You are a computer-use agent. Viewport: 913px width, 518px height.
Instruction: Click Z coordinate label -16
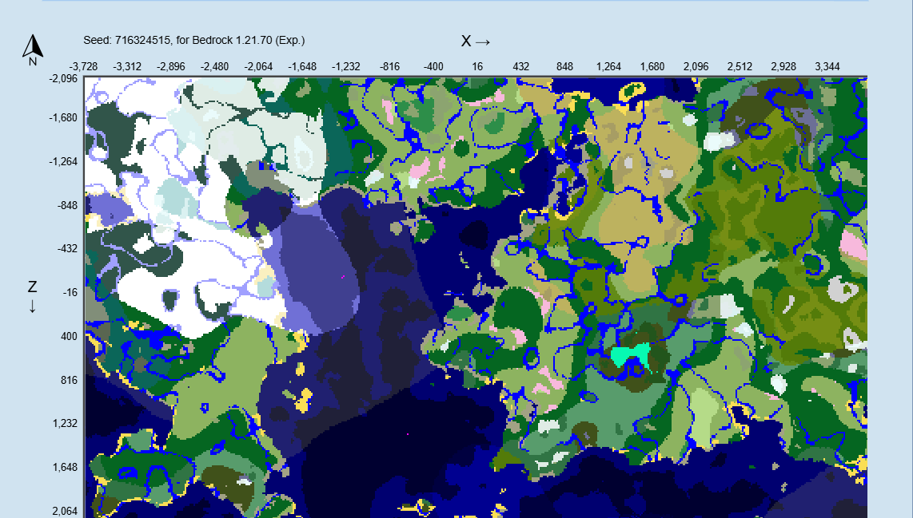(x=70, y=292)
